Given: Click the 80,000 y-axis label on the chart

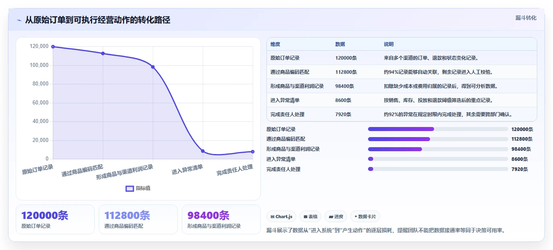Looking at the screenshot, I should (40, 84).
